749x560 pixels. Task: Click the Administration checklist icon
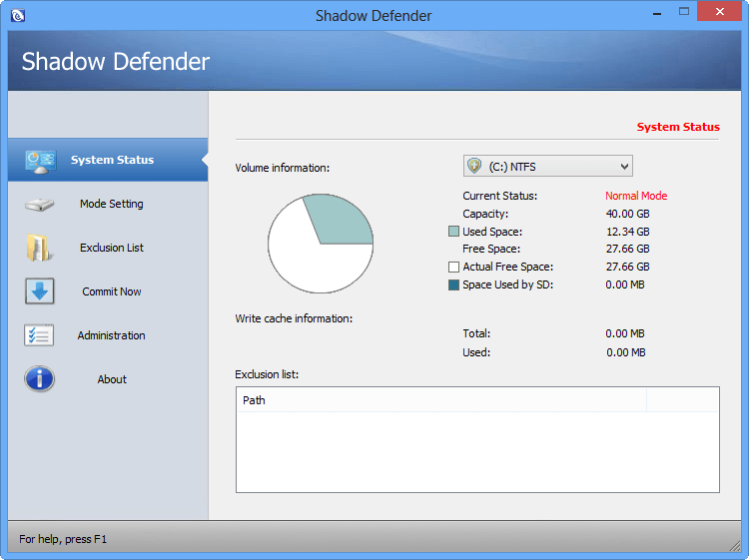pyautogui.click(x=39, y=335)
